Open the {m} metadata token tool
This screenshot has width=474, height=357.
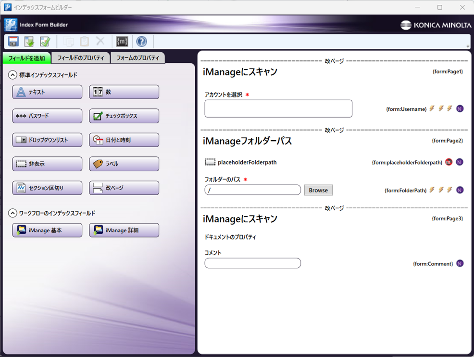click(x=122, y=42)
